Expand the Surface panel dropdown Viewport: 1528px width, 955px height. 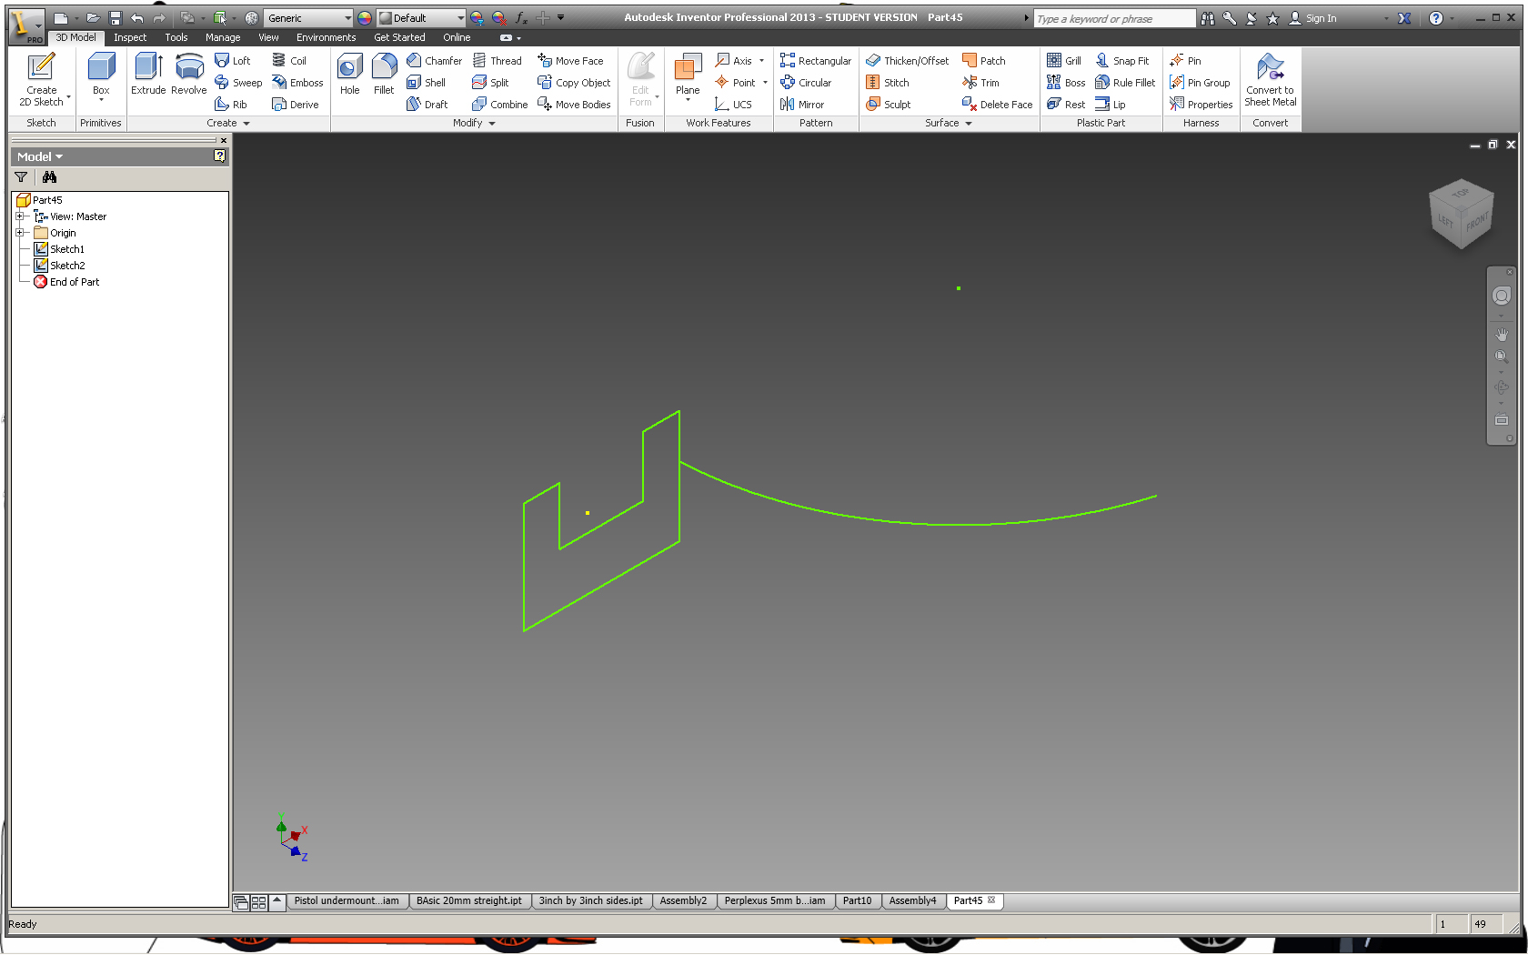(x=949, y=123)
